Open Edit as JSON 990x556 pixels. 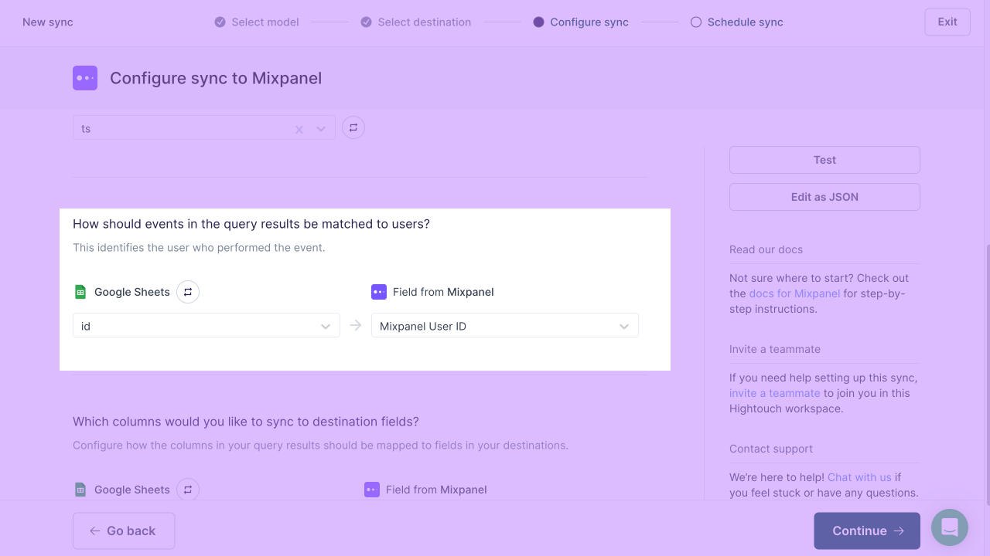[x=824, y=197]
